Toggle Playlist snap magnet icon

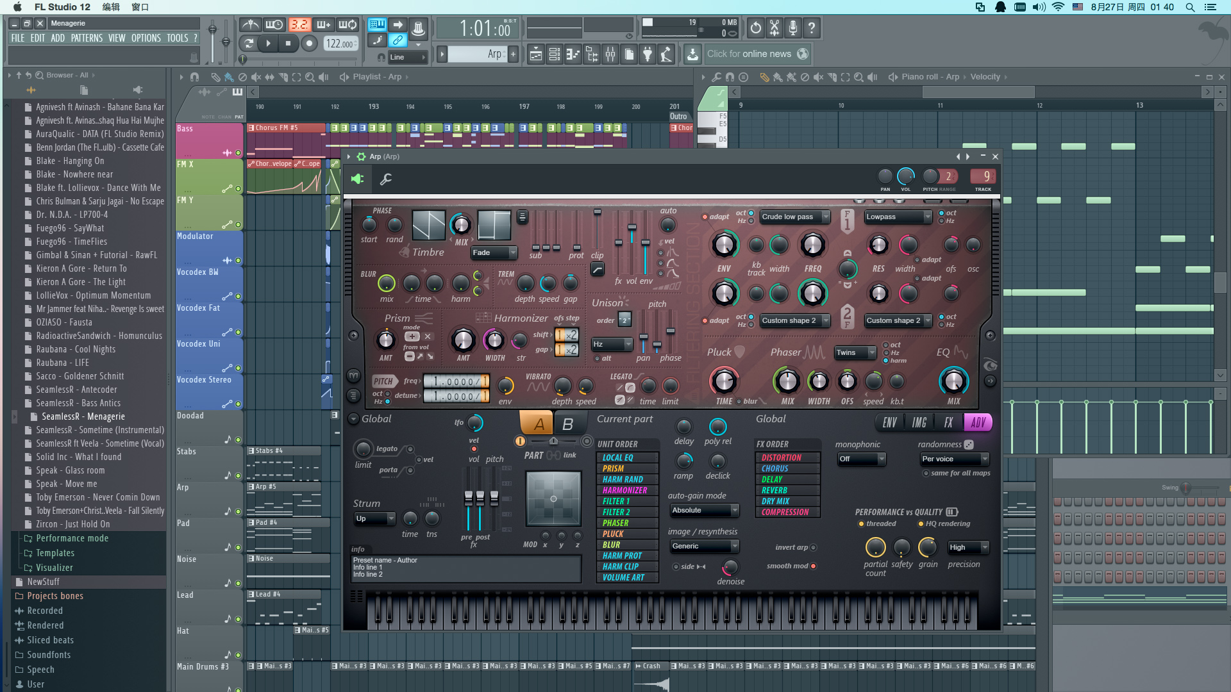(194, 77)
